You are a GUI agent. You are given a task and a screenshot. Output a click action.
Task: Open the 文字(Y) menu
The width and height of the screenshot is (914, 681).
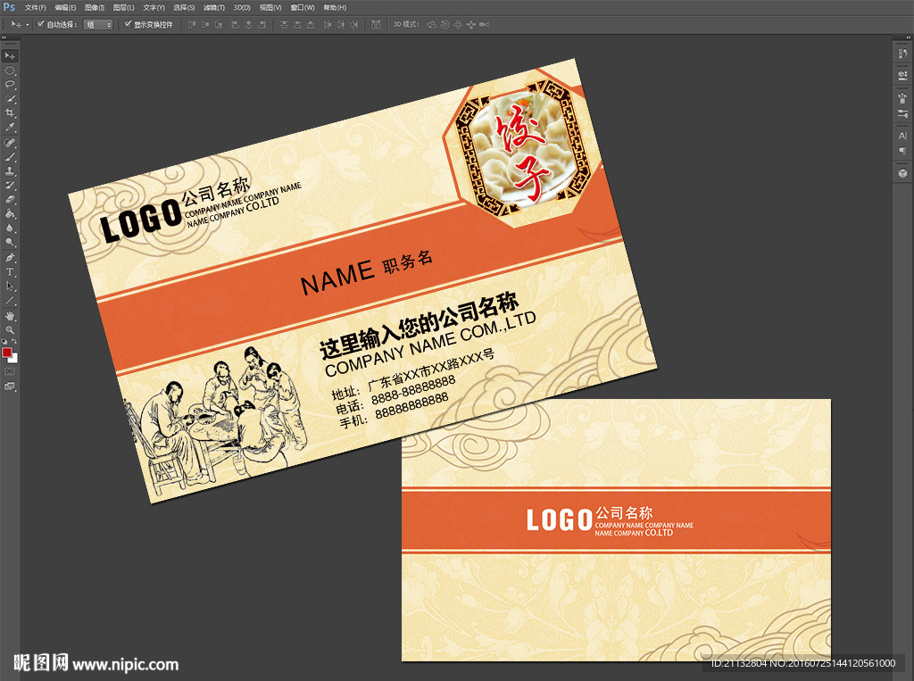pos(154,7)
